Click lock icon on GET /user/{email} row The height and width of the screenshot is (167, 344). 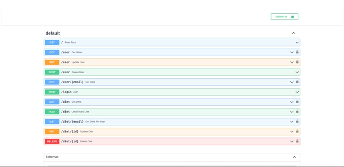(297, 82)
